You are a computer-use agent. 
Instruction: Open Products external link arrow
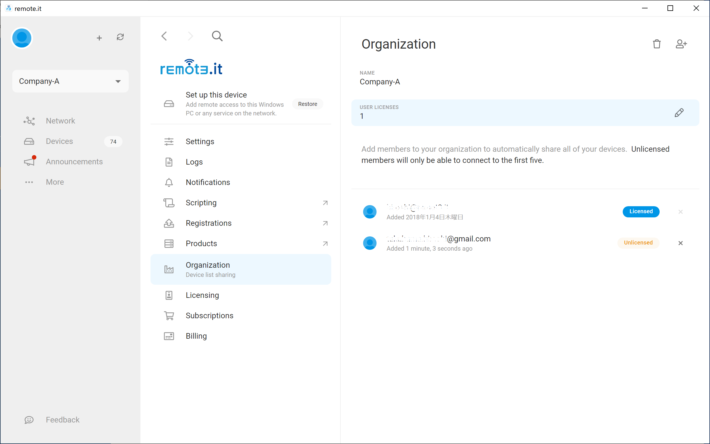tap(325, 244)
